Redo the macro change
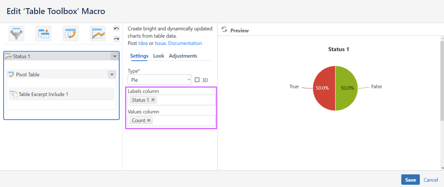Viewport: 444px width, 187px height. (117, 39)
